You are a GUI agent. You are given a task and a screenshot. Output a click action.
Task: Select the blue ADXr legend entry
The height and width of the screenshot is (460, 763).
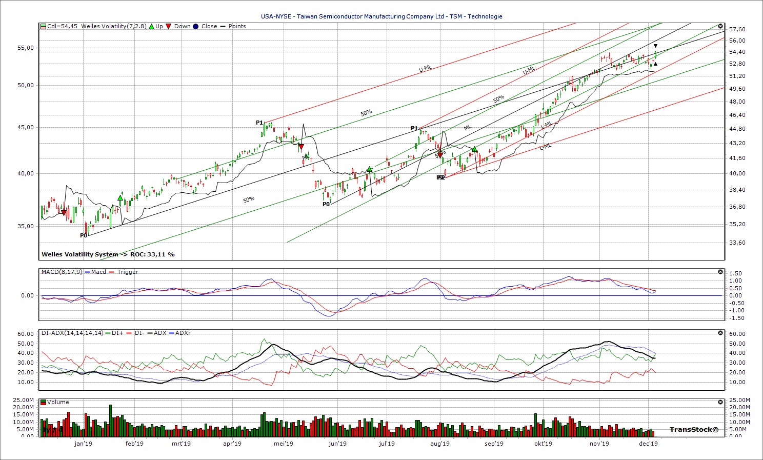point(179,333)
